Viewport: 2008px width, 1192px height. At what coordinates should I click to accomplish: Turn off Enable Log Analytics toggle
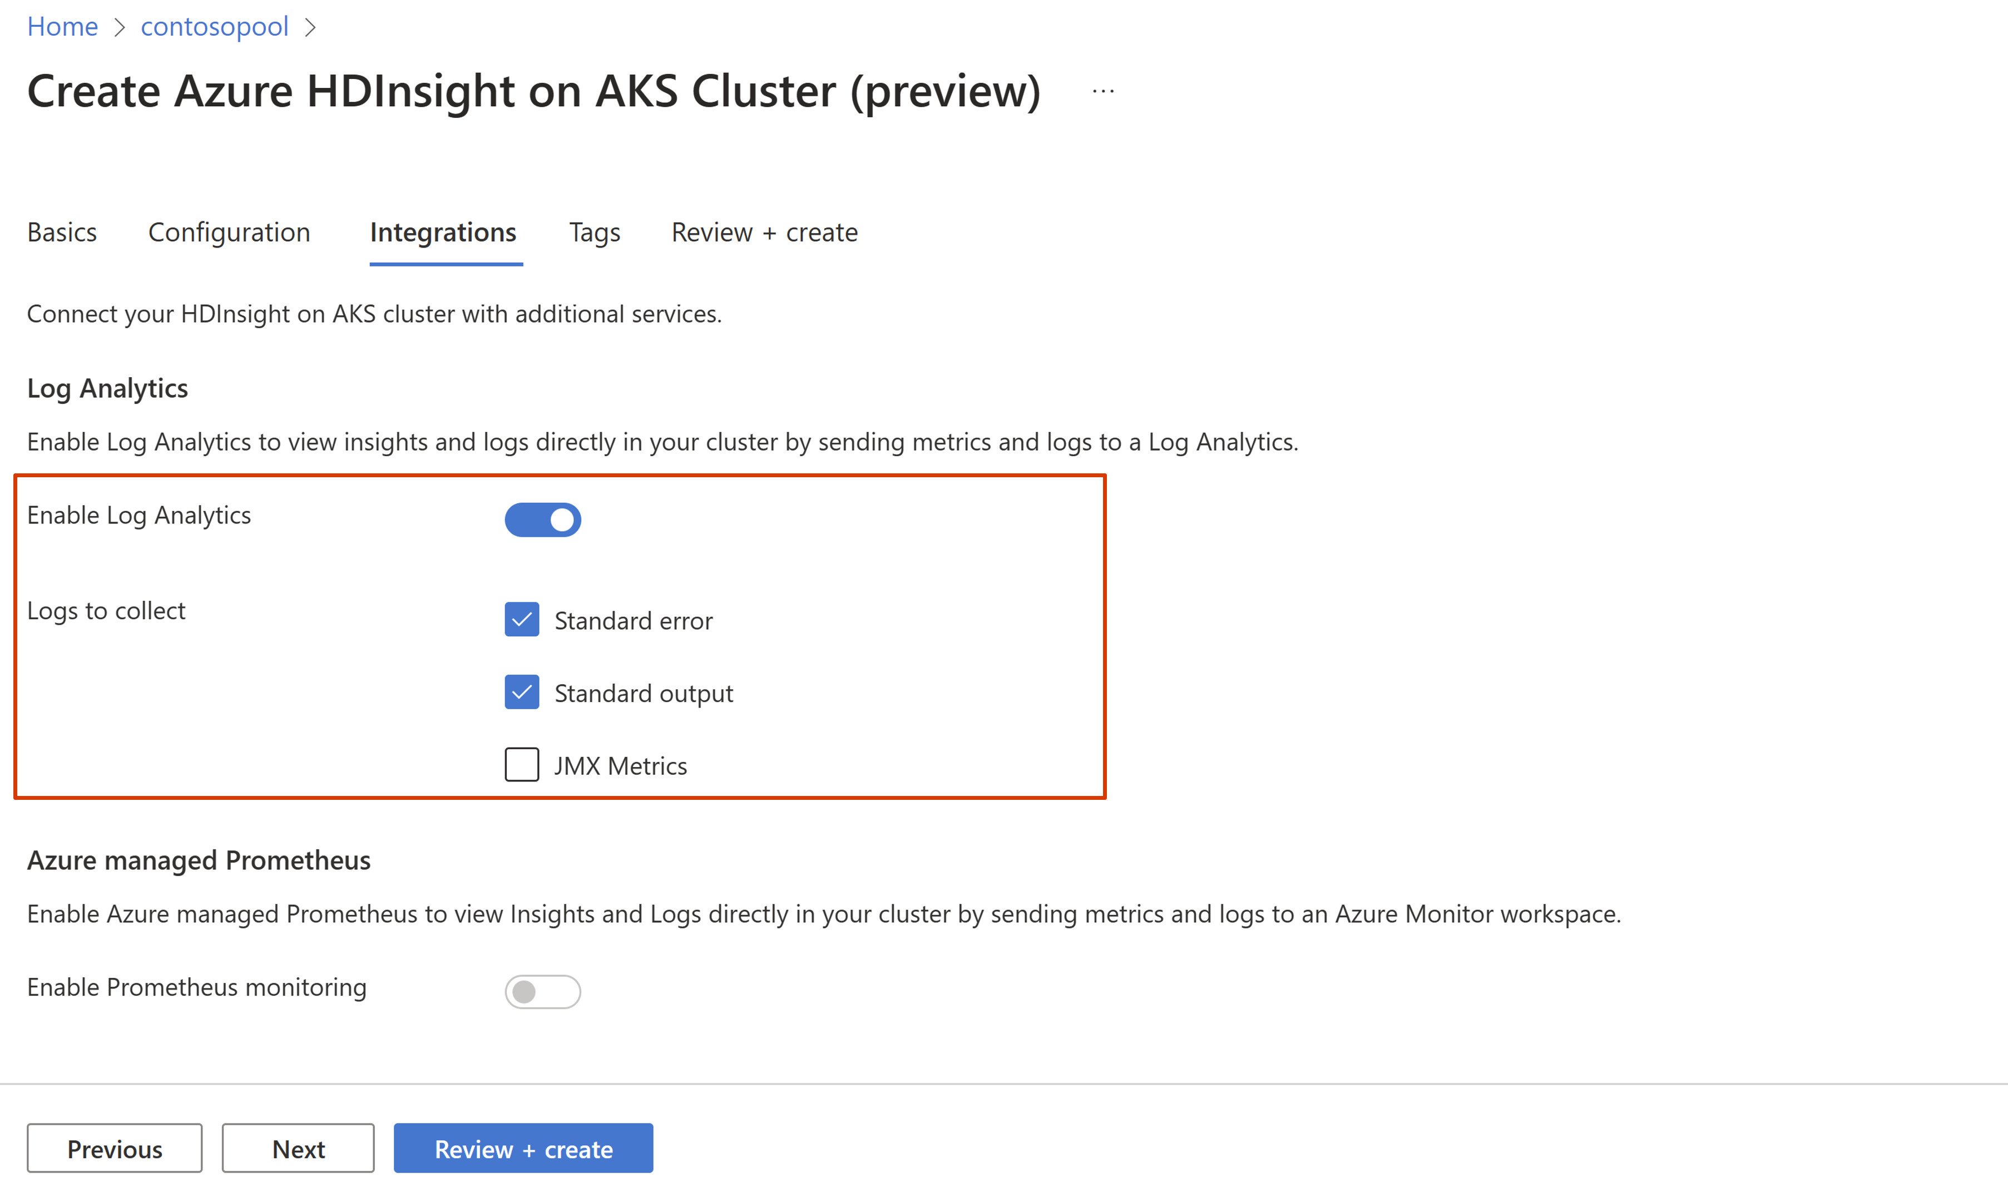[542, 520]
